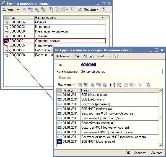Click the Наименование input field
Viewport: 166px width, 157px height.
121,72
